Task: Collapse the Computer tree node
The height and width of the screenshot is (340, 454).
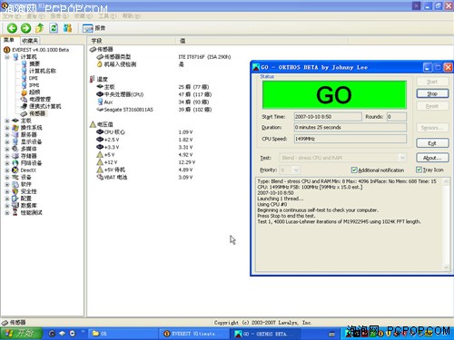Action: point(7,57)
